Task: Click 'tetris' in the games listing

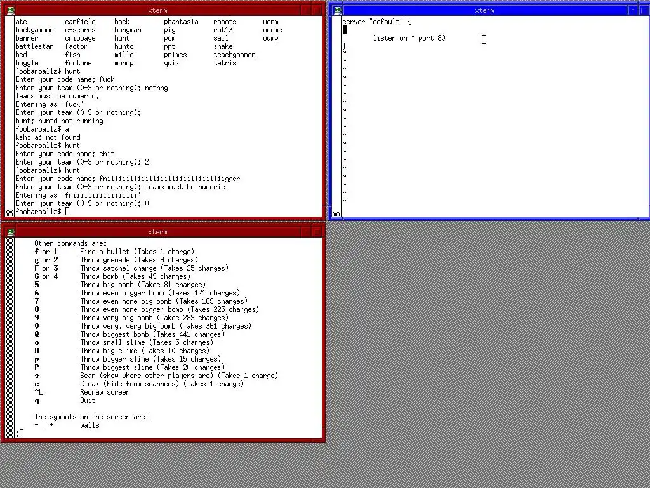Action: (x=225, y=63)
